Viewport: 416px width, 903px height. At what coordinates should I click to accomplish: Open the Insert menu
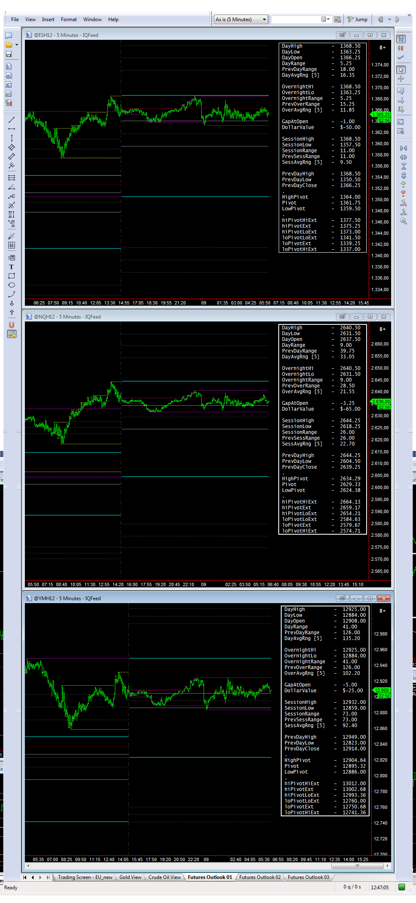tap(48, 19)
